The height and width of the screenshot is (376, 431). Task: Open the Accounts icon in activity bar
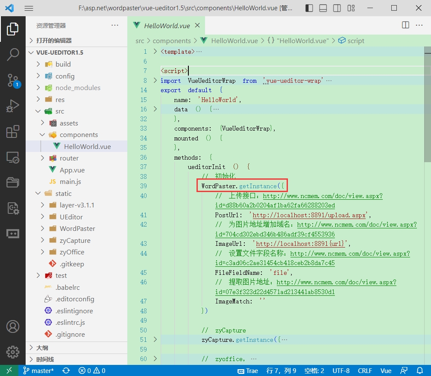pos(13,326)
